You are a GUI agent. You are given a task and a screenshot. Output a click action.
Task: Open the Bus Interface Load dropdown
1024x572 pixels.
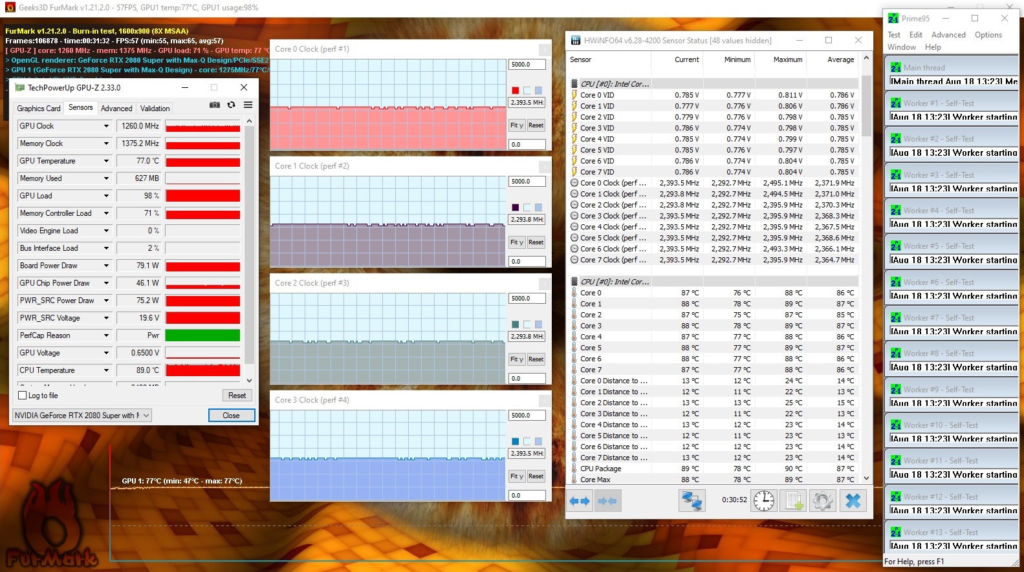106,248
